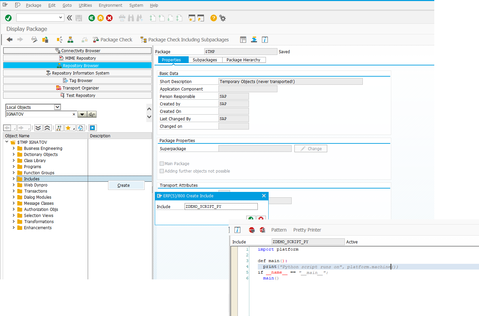The height and width of the screenshot is (316, 479).
Task: Click Pretty Printer in editor toolbar
Action: (x=307, y=230)
